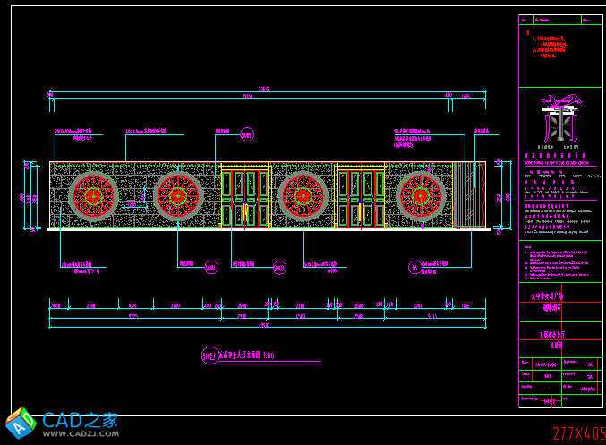Click the vertical height dimension on left side
The image size is (606, 445).
click(x=26, y=196)
